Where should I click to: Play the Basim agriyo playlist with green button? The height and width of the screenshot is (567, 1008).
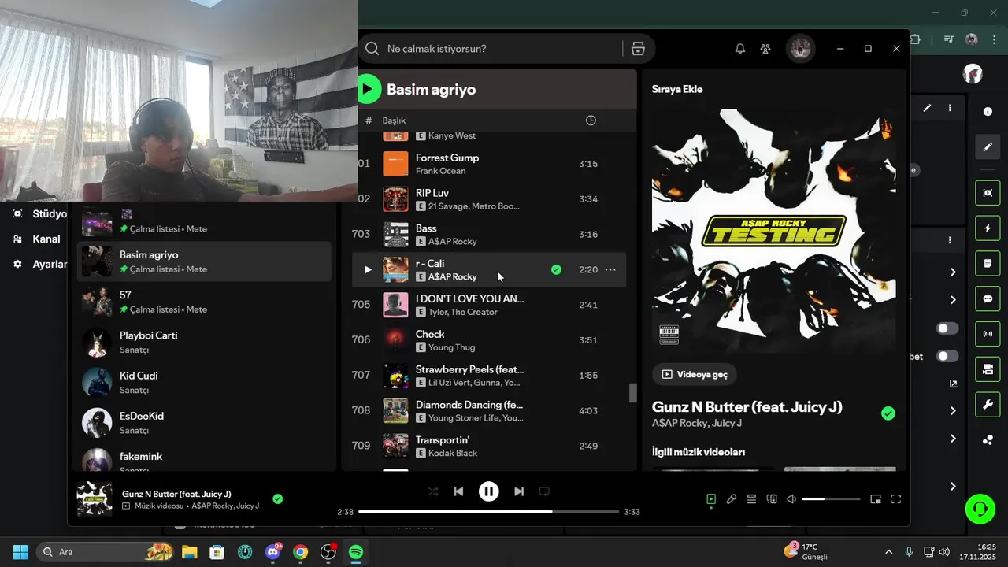(x=368, y=89)
